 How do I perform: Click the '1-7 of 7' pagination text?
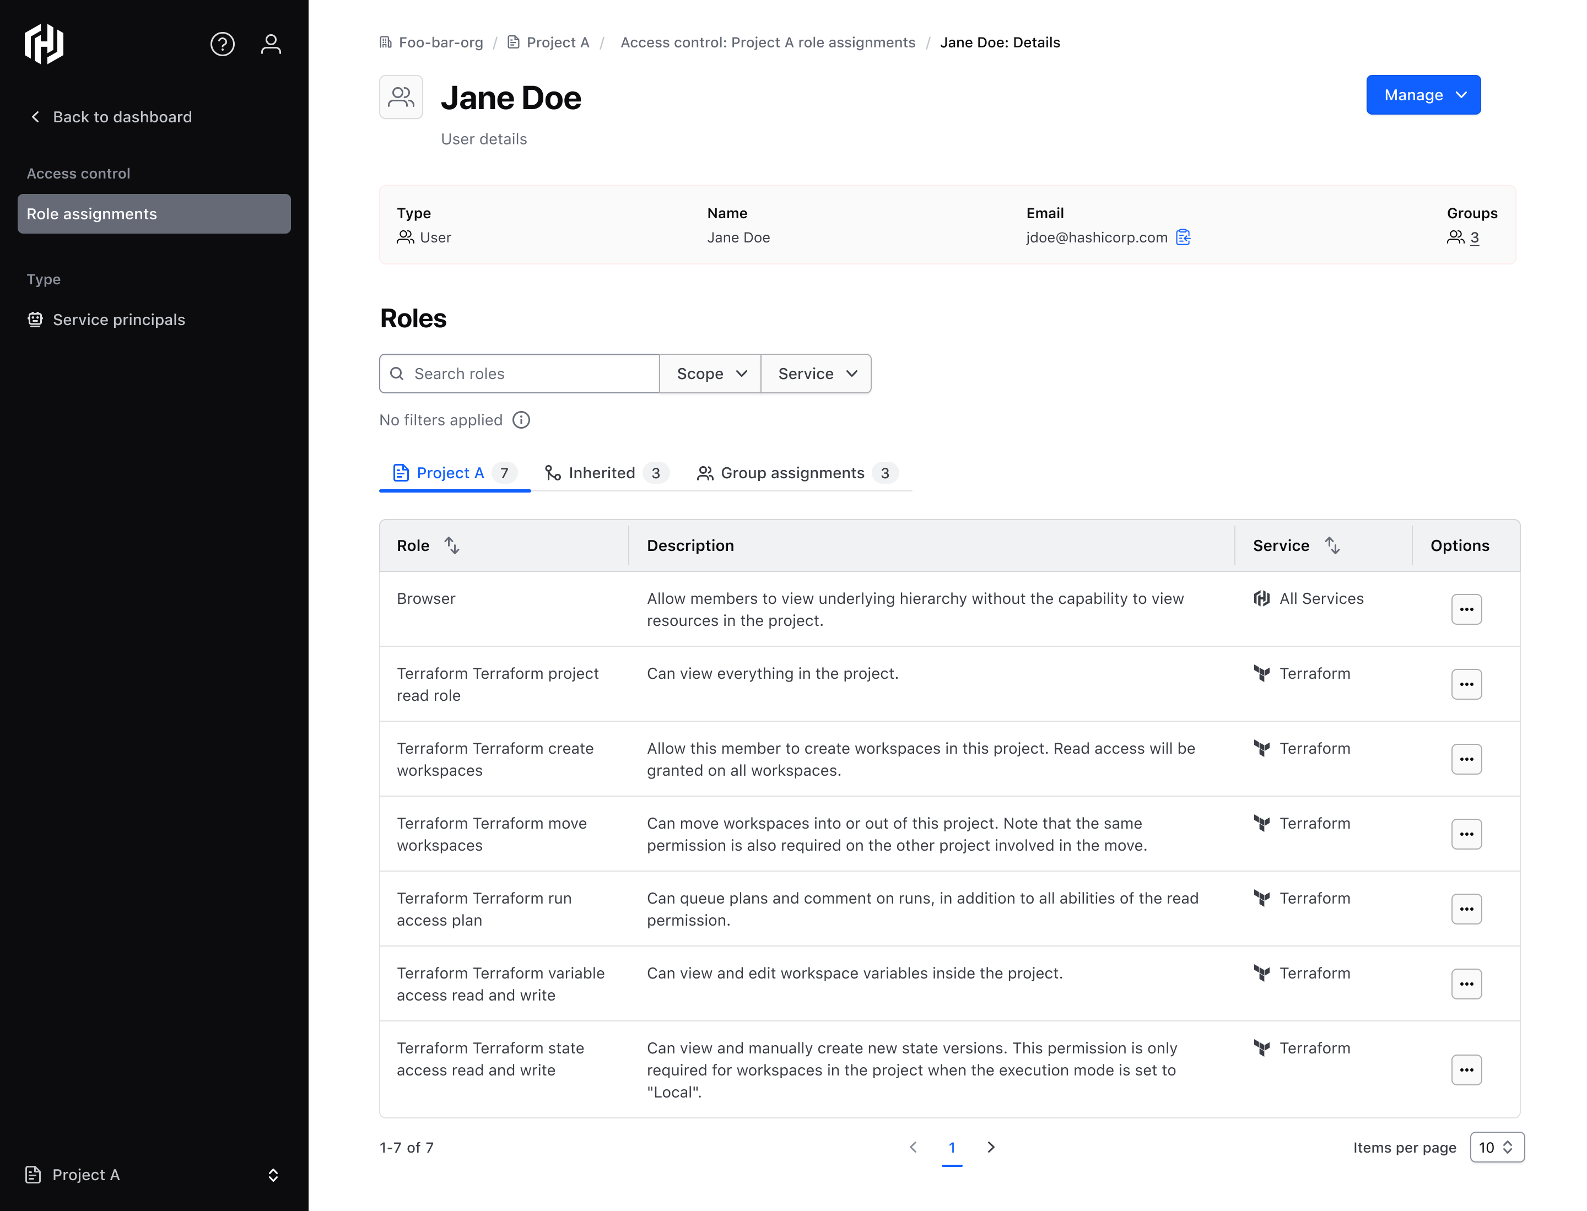tap(407, 1147)
